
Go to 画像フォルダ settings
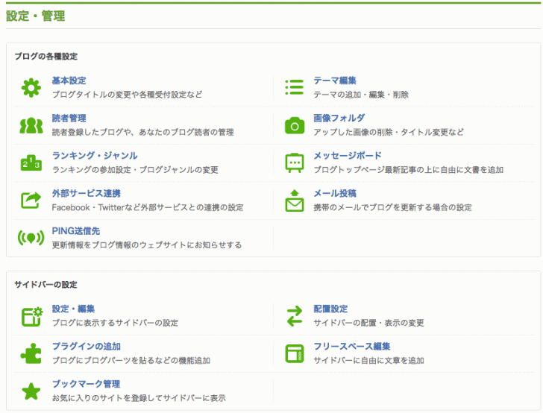coord(339,119)
